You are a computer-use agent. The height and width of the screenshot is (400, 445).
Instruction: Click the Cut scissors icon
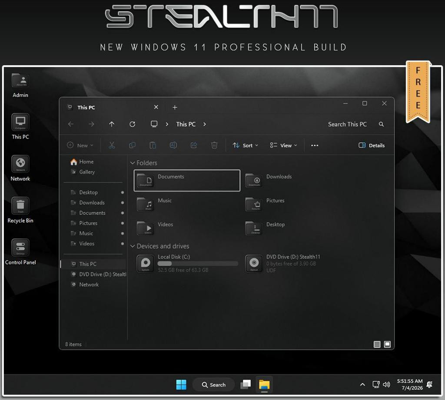click(112, 145)
